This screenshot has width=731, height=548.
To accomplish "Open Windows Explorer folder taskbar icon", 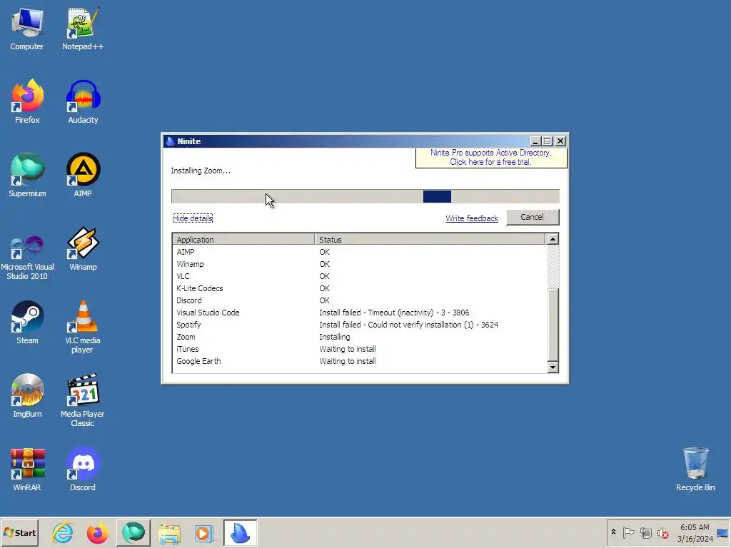I will pos(169,532).
